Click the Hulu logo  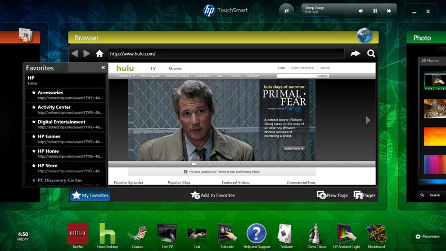point(126,68)
